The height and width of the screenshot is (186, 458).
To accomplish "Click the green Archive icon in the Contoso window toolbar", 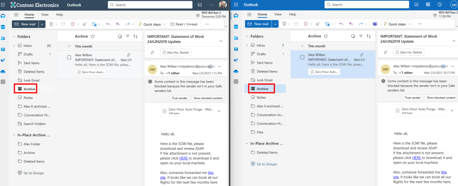I will tap(63, 24).
